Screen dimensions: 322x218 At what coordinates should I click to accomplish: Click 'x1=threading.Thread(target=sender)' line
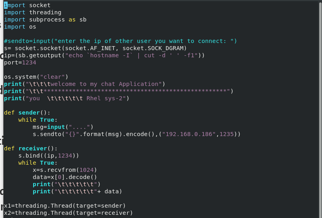[x=65, y=206]
